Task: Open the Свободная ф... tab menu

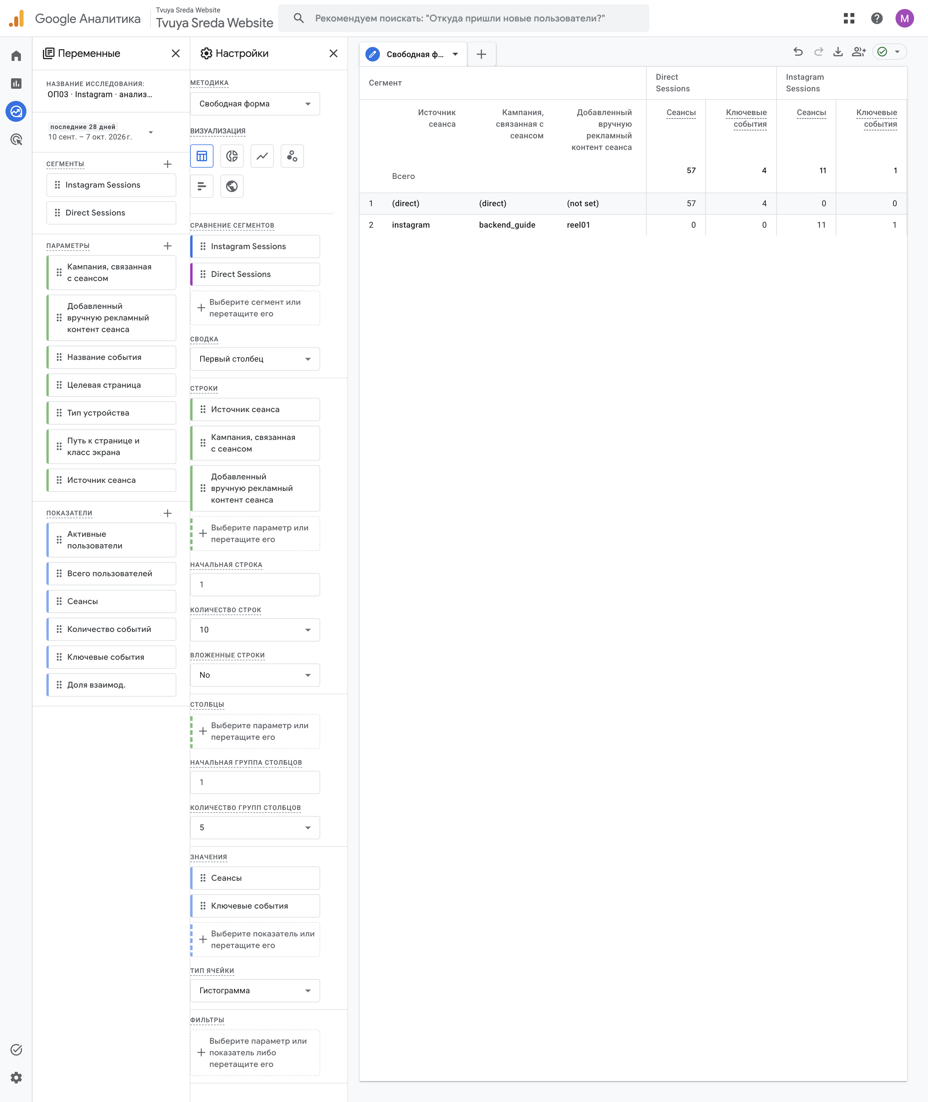Action: point(455,54)
